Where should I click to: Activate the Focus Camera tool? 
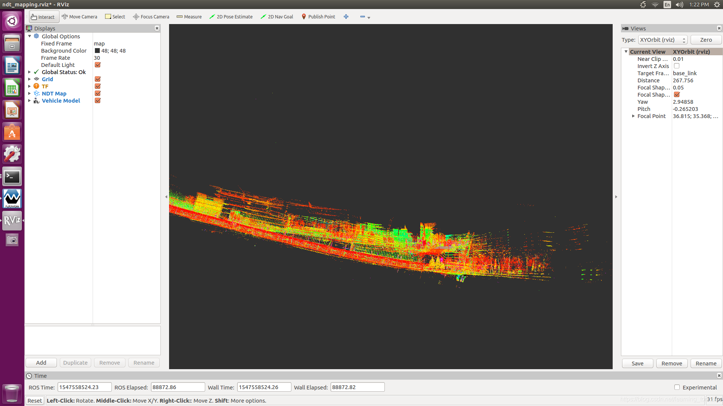151,17
